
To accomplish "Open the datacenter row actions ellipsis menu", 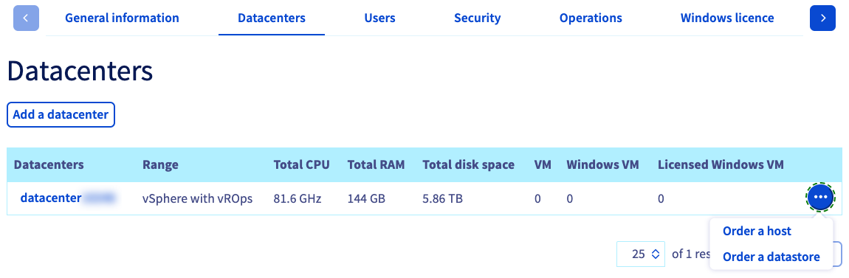I will [x=821, y=197].
